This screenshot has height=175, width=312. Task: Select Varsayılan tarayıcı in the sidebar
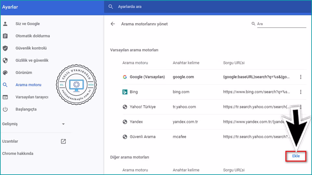click(32, 97)
